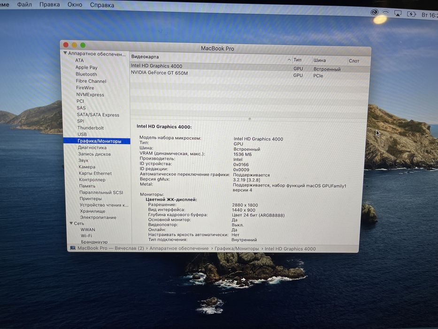Click the Встроенный bus cell in the table
This screenshot has width=438, height=329.
pyautogui.click(x=327, y=69)
